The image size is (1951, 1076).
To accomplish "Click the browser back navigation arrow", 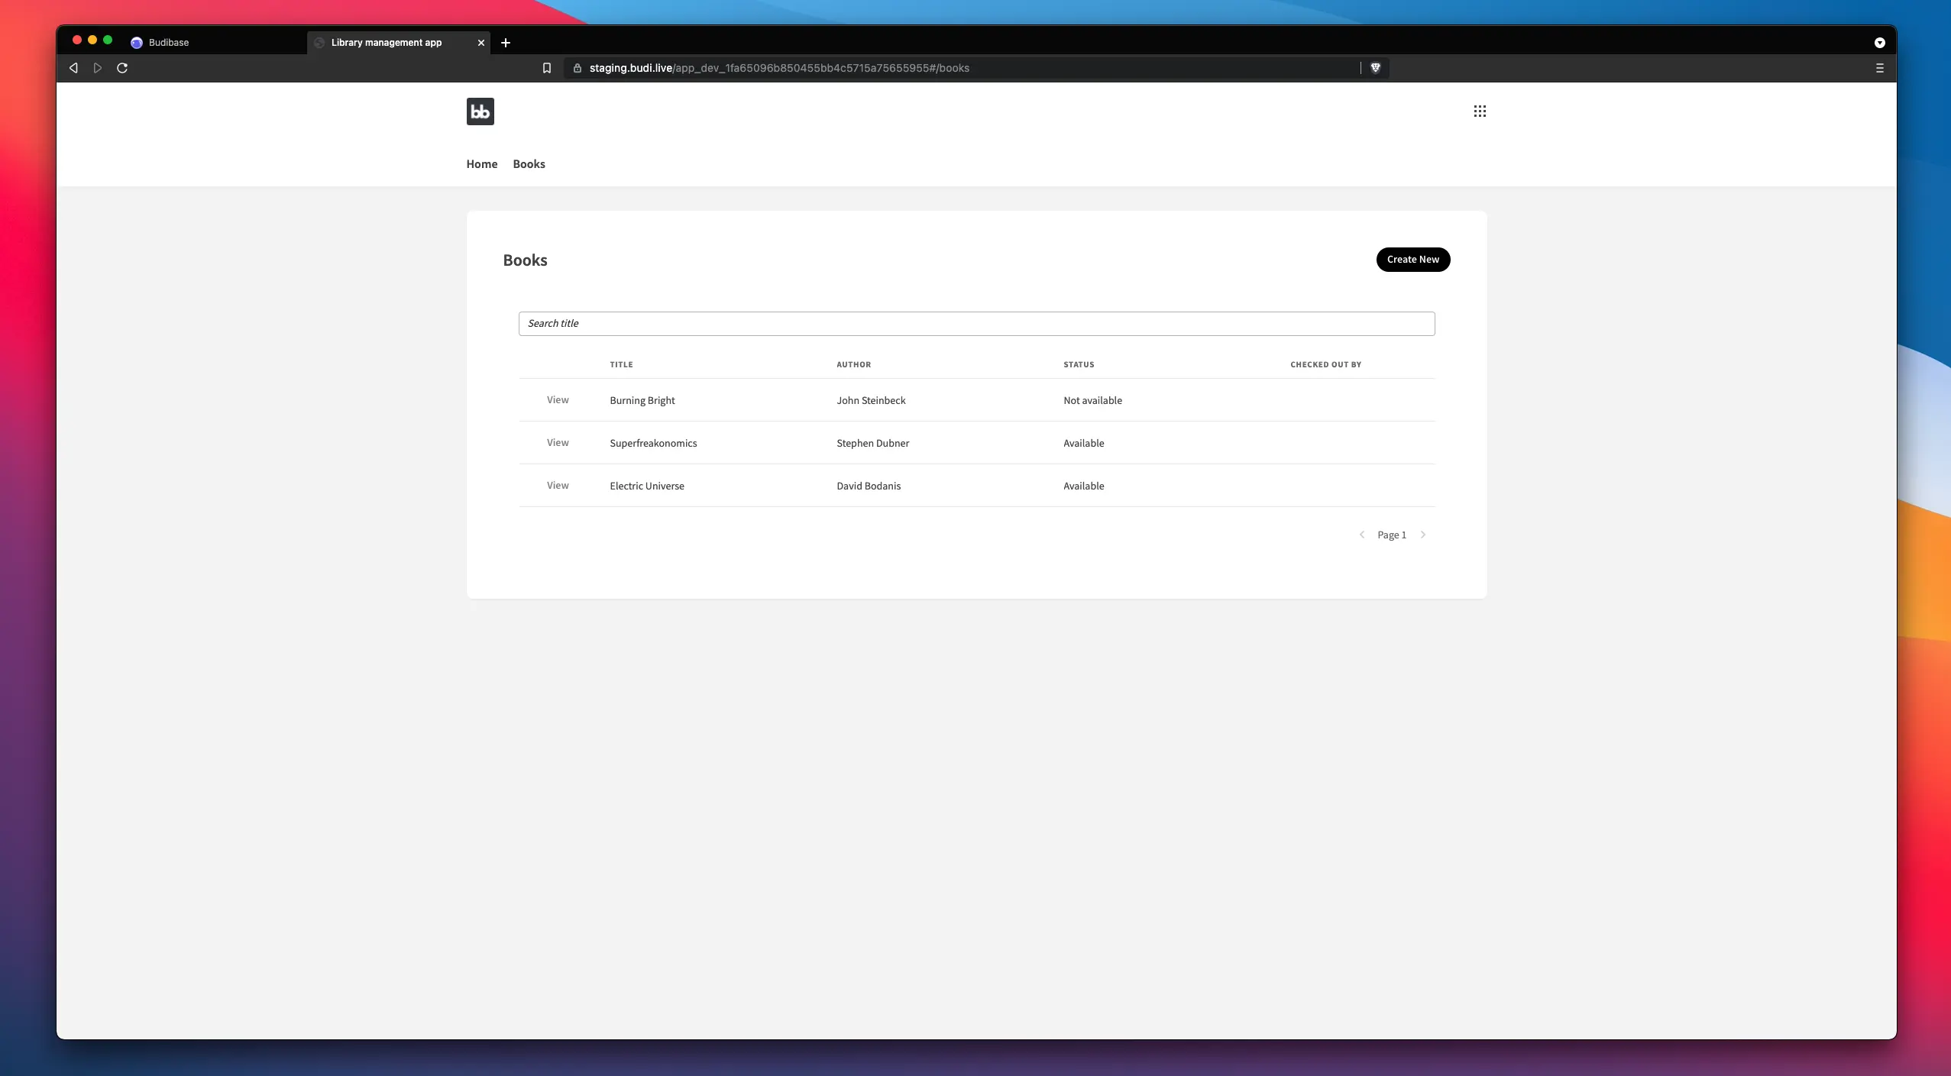I will pos(73,67).
